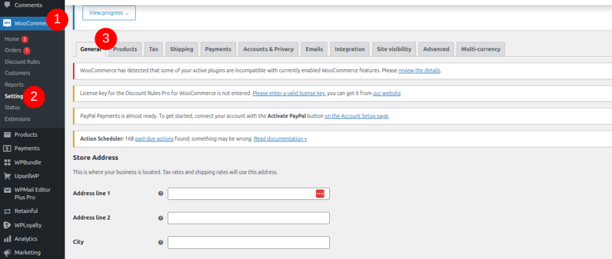Open the Advanced settings tab
Image resolution: width=612 pixels, height=259 pixels.
point(436,49)
